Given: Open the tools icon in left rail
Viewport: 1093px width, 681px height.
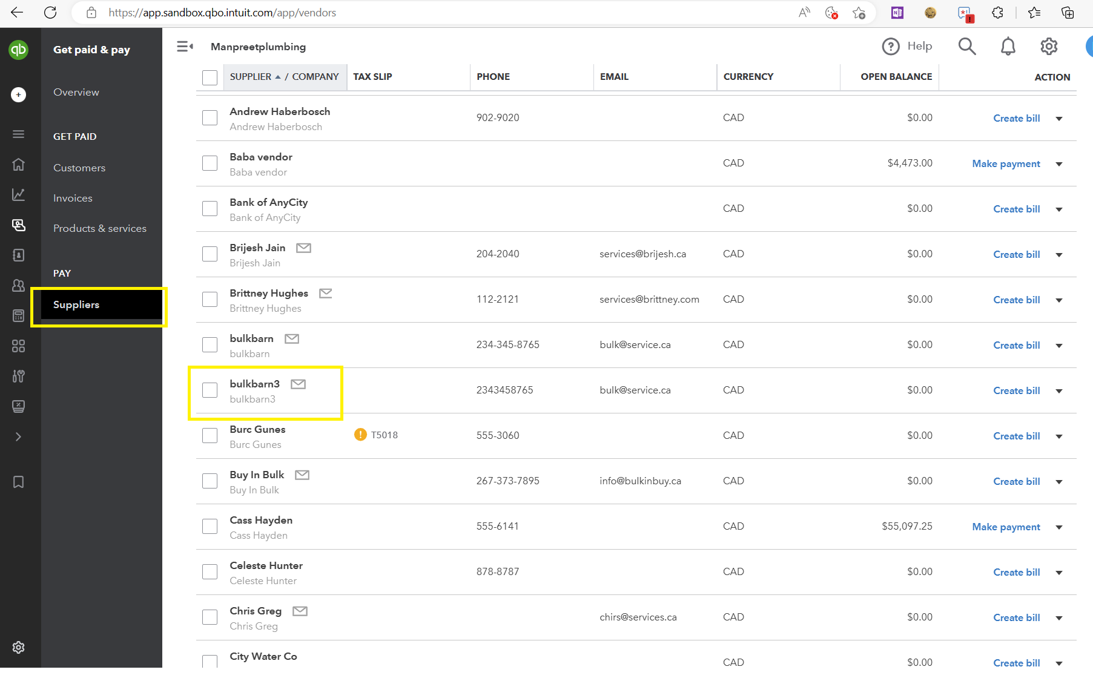Looking at the screenshot, I should click(18, 376).
